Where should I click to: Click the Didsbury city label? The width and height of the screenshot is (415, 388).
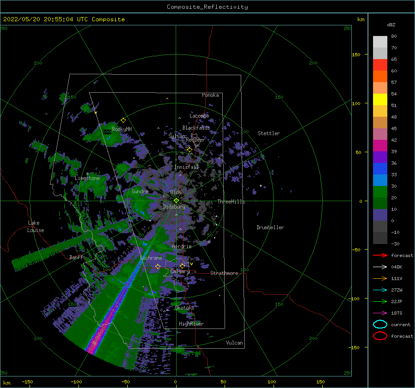(x=174, y=207)
